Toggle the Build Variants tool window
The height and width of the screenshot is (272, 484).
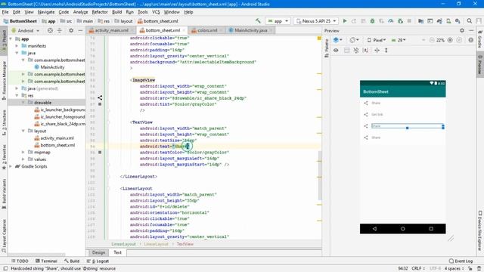tap(4, 193)
